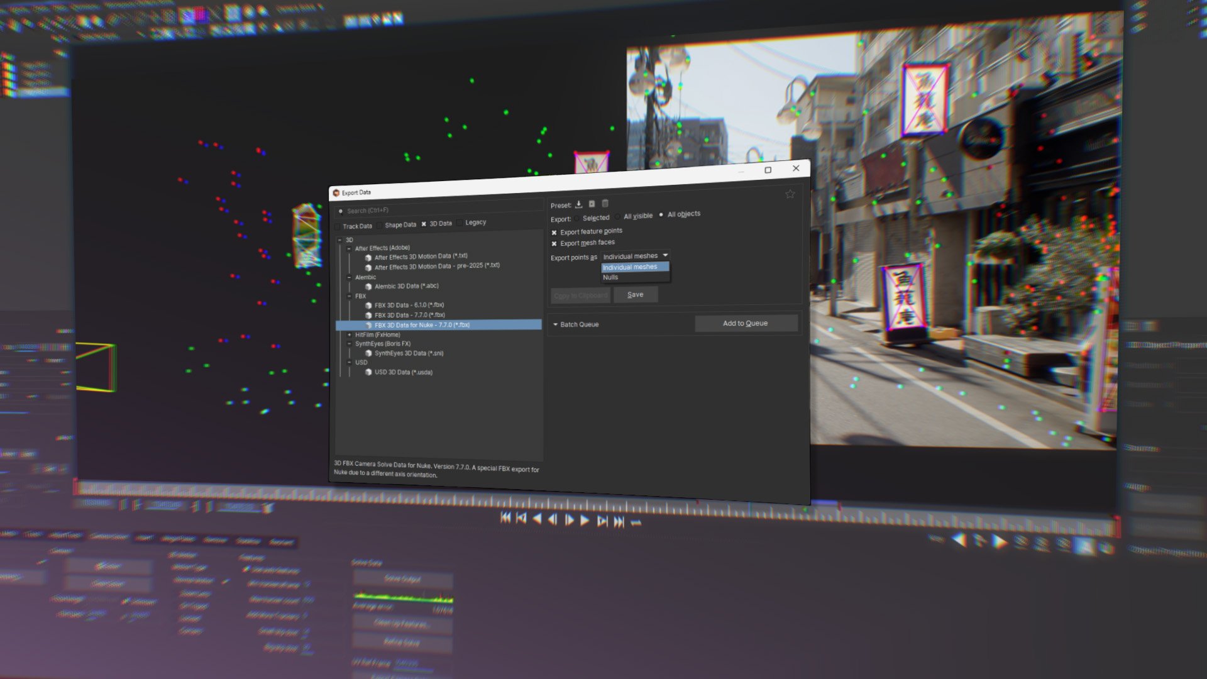Uncheck Export mesh faces
This screenshot has width=1207, height=679.
click(554, 243)
